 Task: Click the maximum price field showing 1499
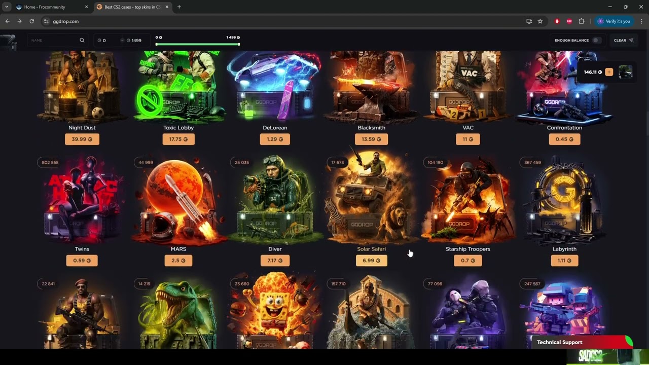tap(136, 40)
